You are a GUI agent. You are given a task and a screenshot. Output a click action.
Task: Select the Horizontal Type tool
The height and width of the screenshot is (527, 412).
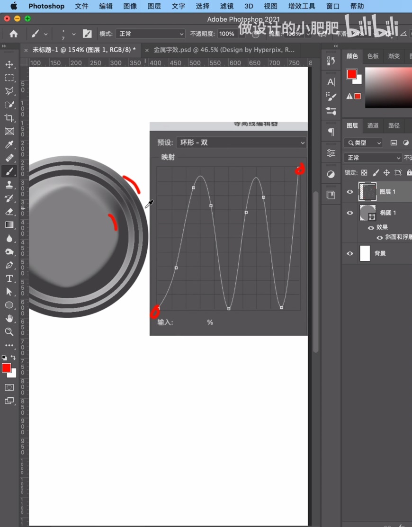coord(9,278)
